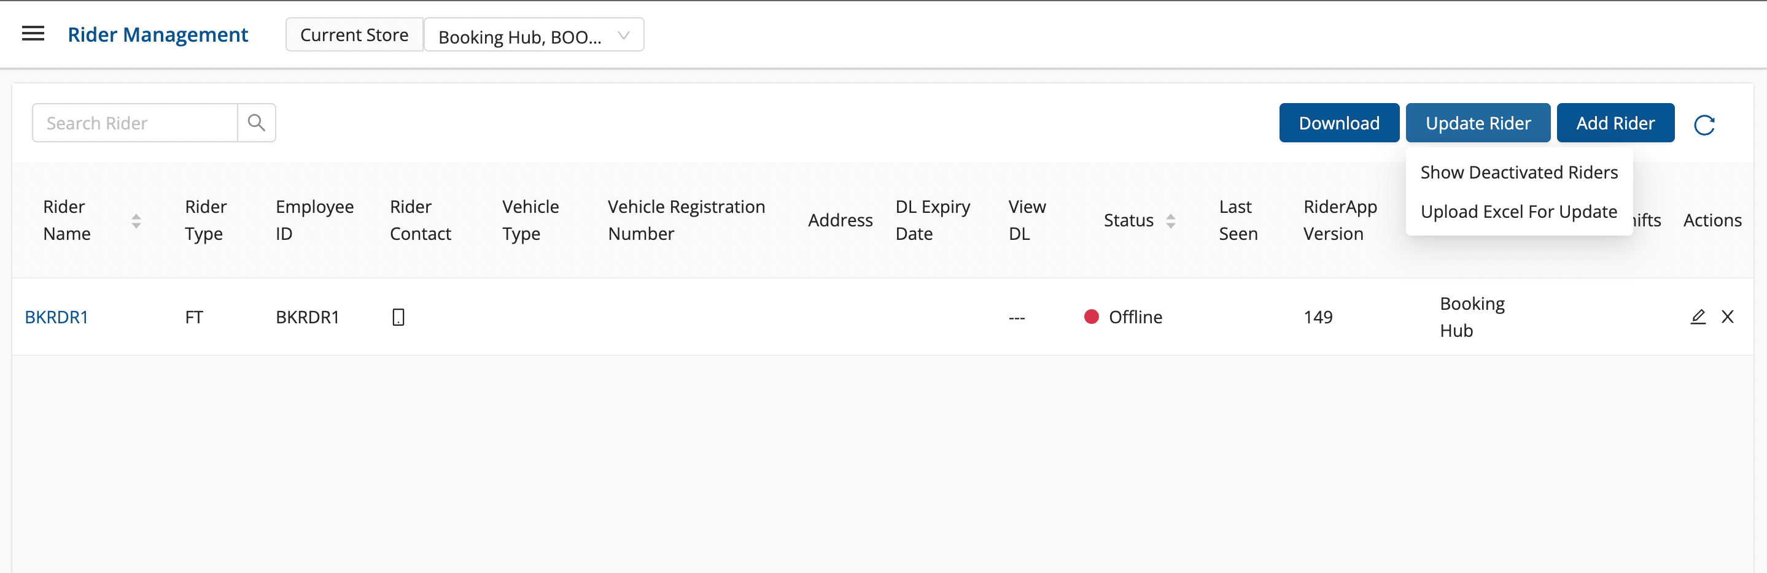Viewport: 1767px width, 573px height.
Task: Focus the Search Rider input field
Action: pyautogui.click(x=136, y=123)
